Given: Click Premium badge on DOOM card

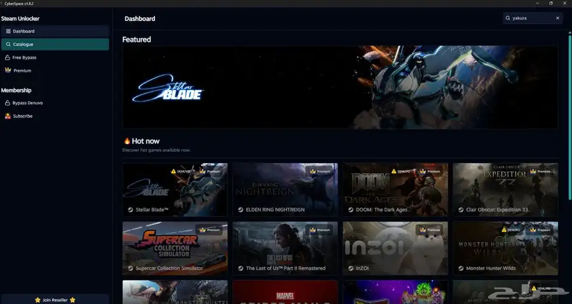Looking at the screenshot, I should pos(430,171).
